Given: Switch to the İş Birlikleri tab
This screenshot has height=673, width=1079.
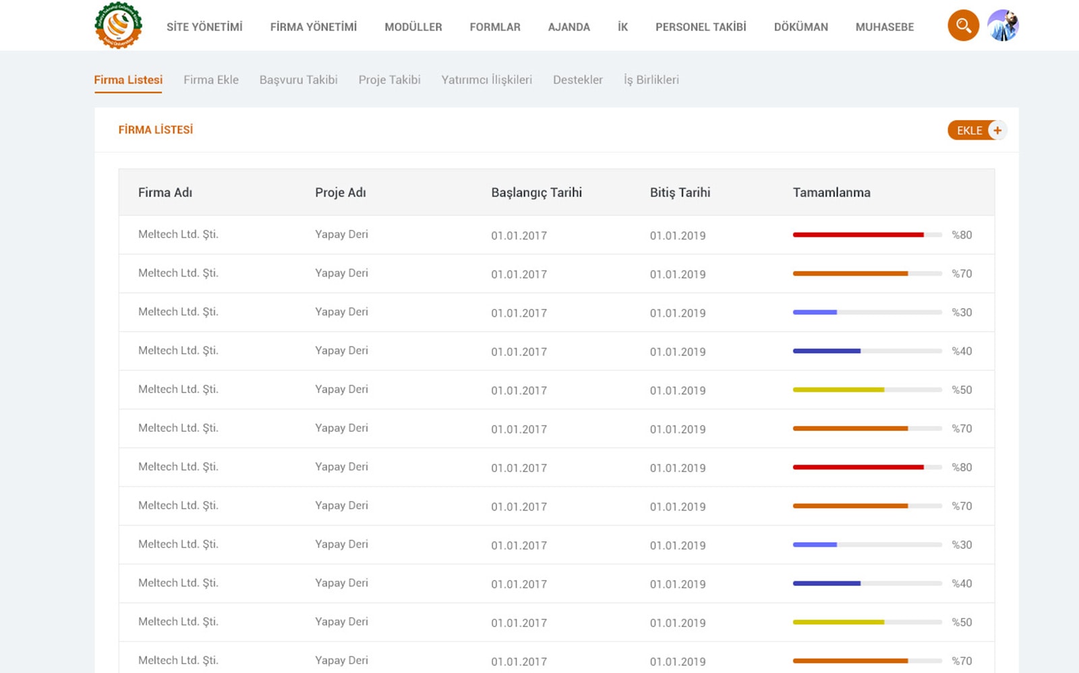Looking at the screenshot, I should tap(651, 80).
